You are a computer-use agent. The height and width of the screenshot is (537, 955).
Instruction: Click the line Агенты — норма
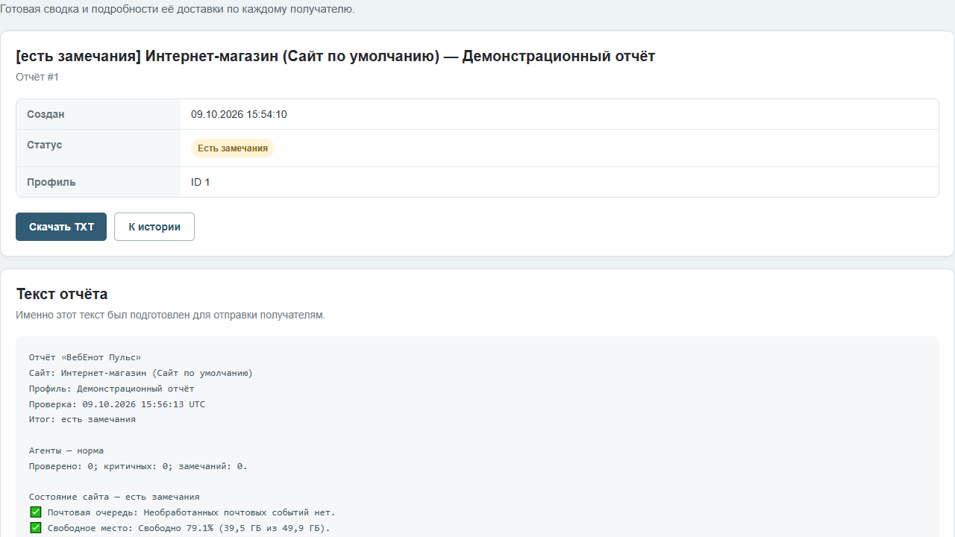(66, 450)
